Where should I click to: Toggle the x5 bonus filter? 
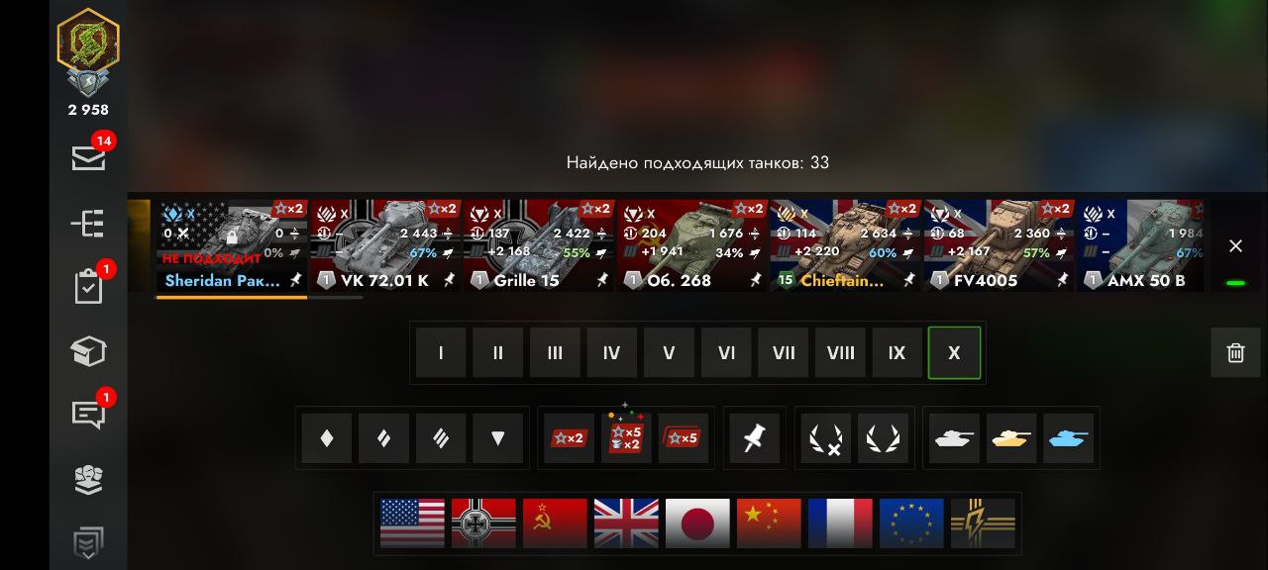(x=684, y=438)
